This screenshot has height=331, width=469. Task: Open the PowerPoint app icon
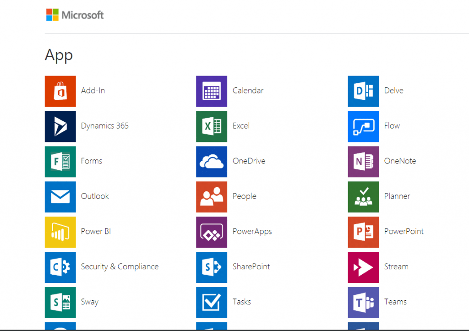[363, 232]
